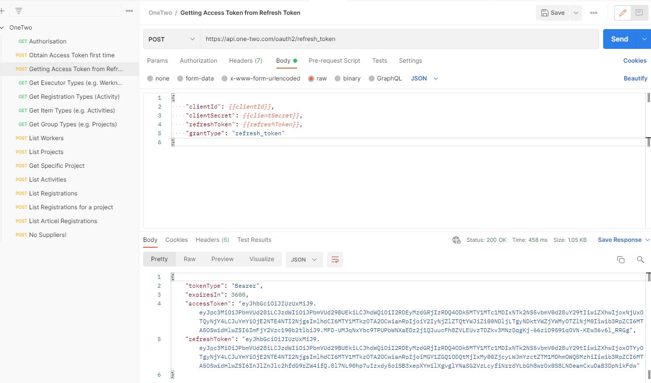Open Get Registration Types (Activity) request
The height and width of the screenshot is (383, 651).
coord(75,97)
